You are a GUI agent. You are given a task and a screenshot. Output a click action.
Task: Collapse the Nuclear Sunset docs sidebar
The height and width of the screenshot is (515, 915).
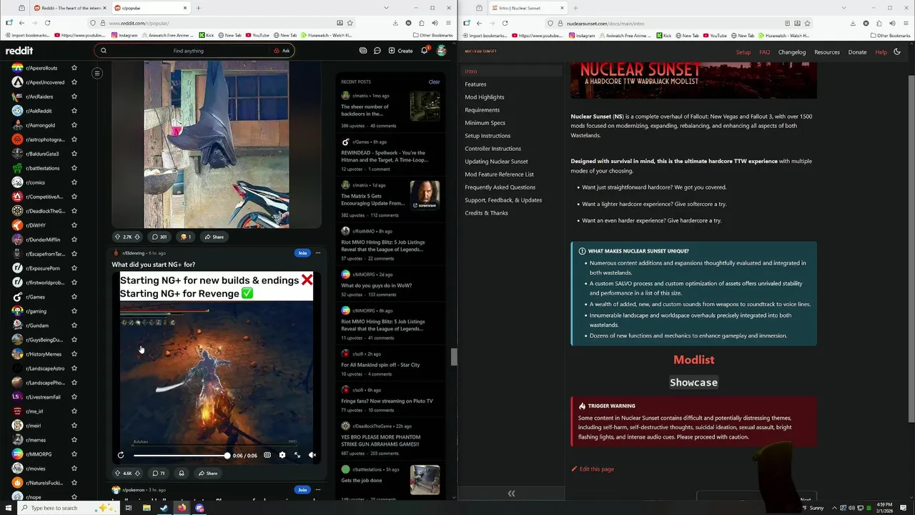[511, 494]
